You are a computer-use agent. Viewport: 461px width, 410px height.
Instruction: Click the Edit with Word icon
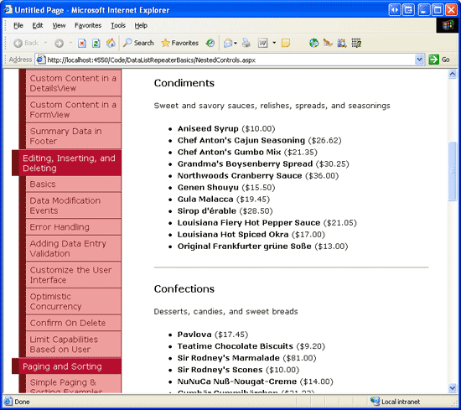point(262,44)
